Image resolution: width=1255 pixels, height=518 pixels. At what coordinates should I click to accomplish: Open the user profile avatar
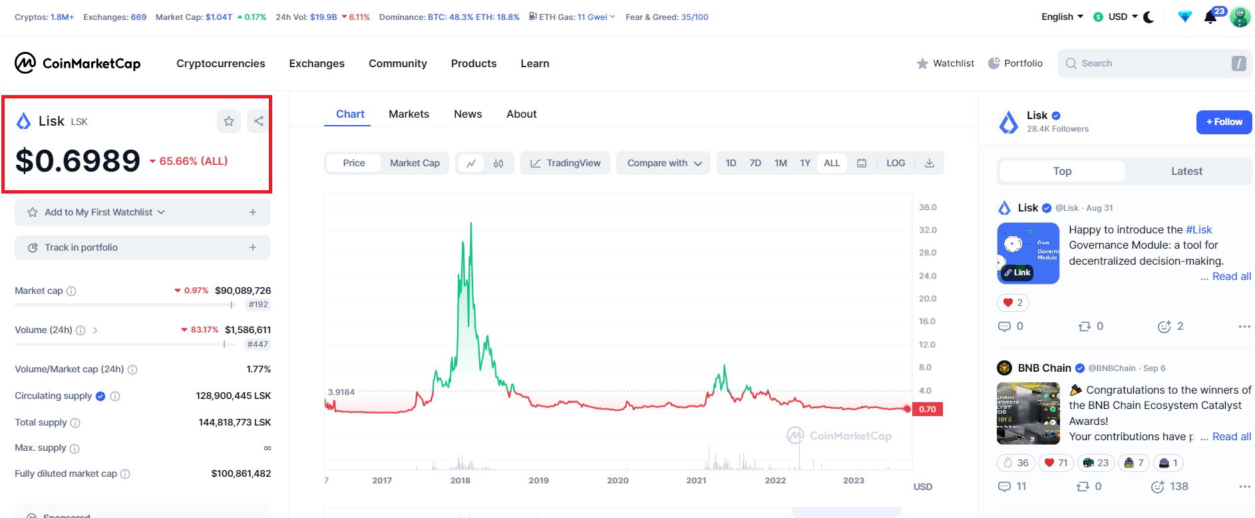(1240, 17)
